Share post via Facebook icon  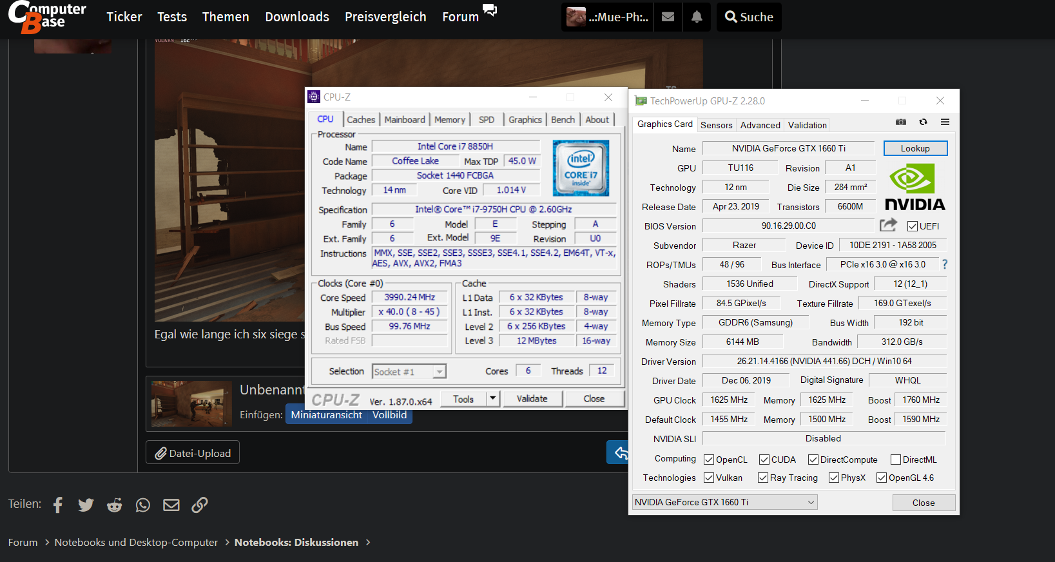58,505
